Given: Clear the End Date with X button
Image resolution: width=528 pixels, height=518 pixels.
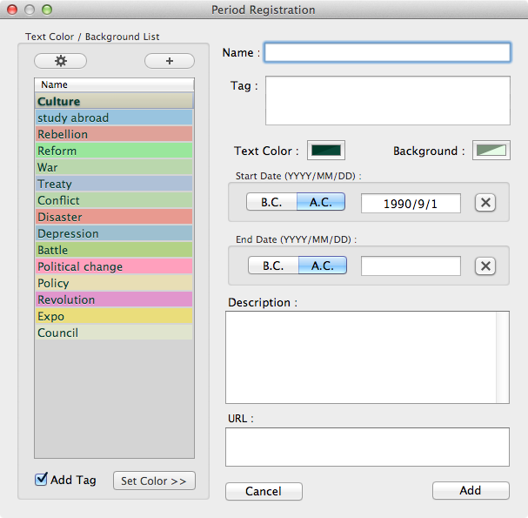Looking at the screenshot, I should 485,266.
